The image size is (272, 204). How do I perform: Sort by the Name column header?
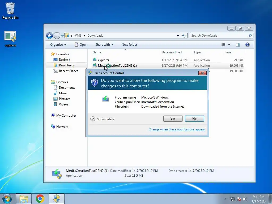pos(125,52)
